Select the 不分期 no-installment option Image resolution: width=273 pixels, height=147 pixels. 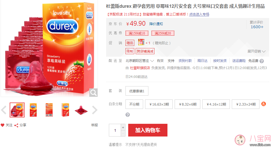click(134, 104)
